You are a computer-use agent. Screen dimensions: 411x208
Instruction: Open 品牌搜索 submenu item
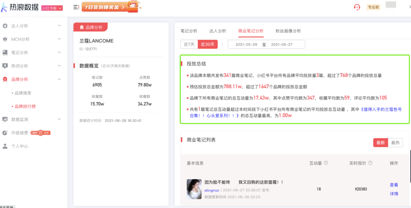tap(23, 93)
